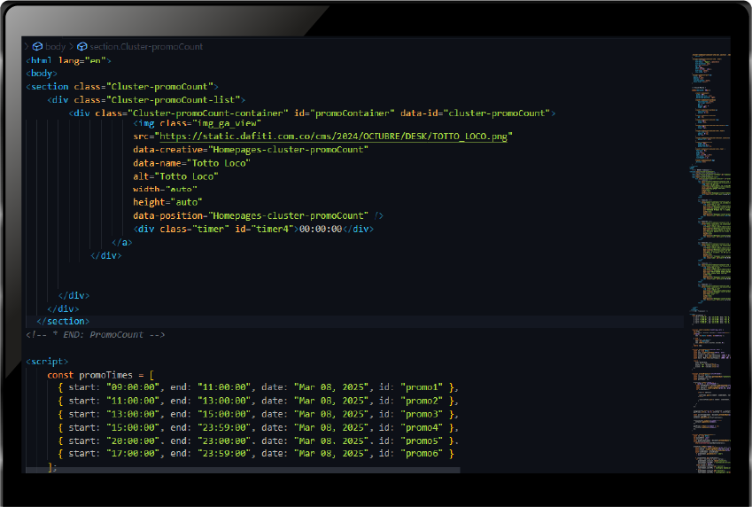The image size is (752, 507).
Task: Click the cube icon beside body breadcrumb
Action: tap(37, 47)
